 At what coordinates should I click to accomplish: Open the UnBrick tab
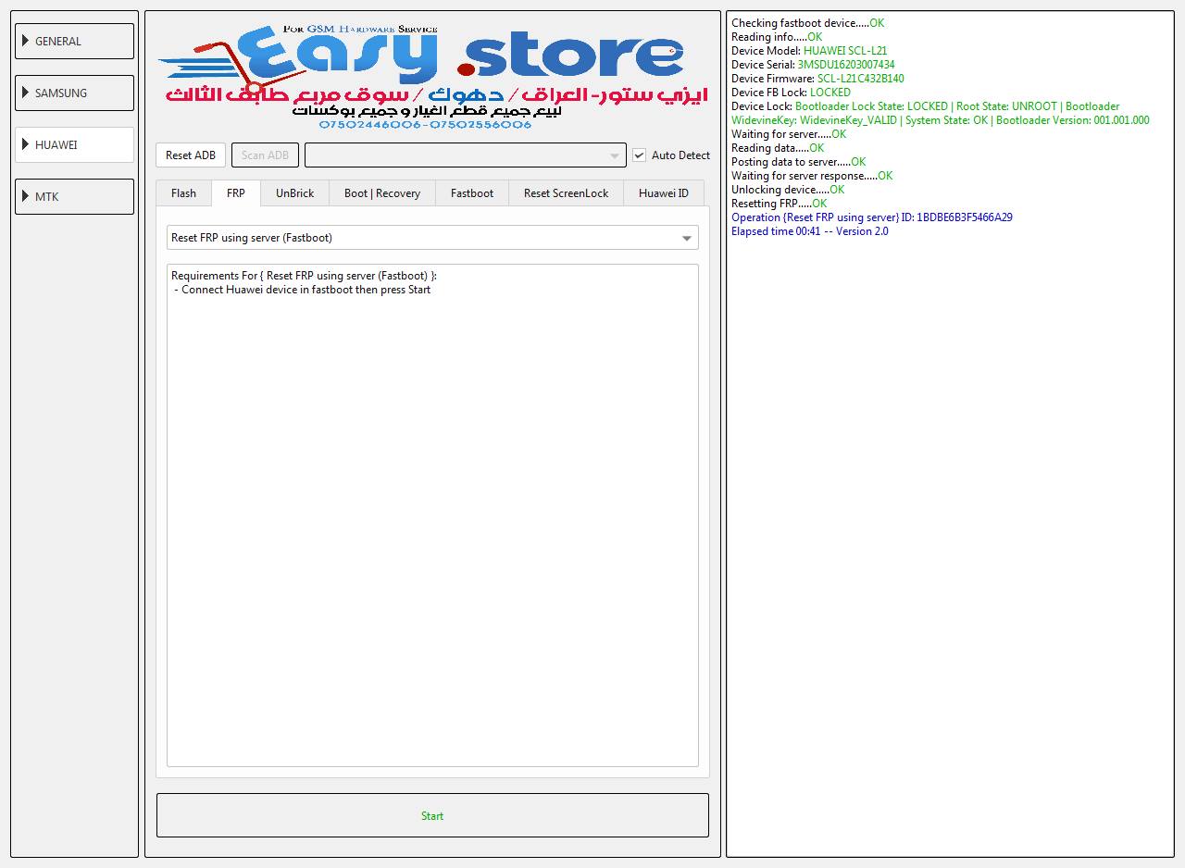[294, 193]
